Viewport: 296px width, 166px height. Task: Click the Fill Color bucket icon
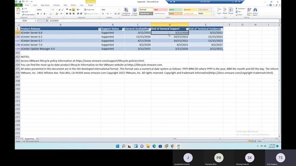[56, 14]
